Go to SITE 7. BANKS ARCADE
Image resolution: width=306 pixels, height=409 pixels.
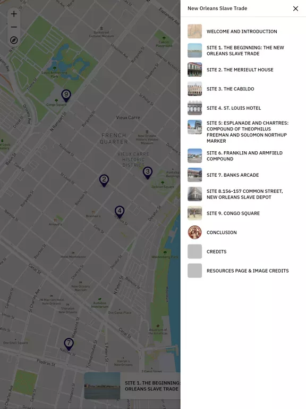click(233, 175)
